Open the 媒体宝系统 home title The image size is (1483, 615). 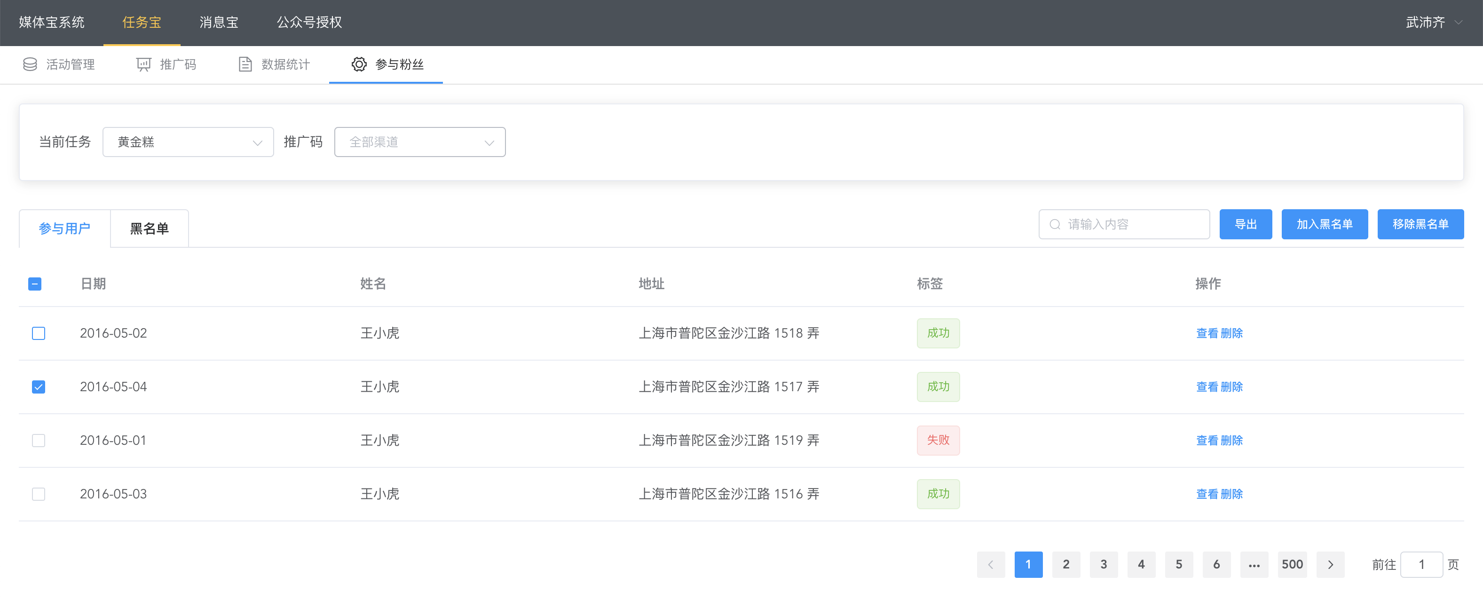tap(52, 23)
